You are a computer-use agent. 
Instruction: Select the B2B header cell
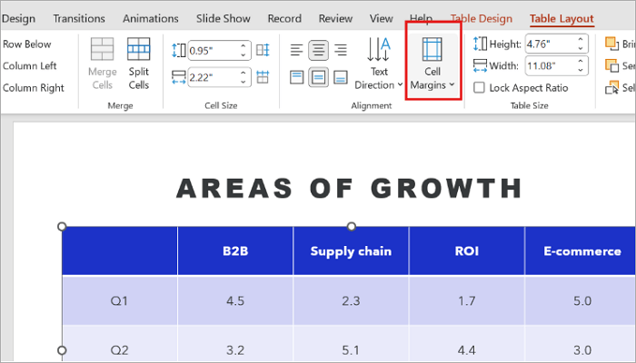[x=235, y=251]
